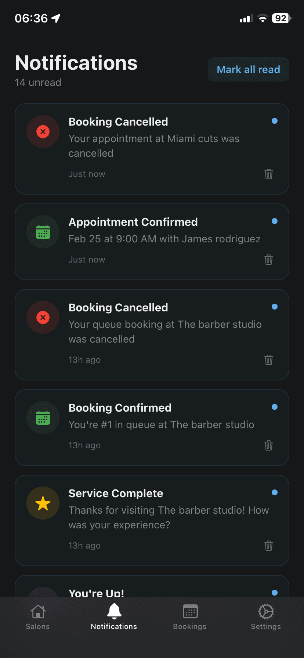
Task: Trash the barber studio queue cancellation notification
Action: (269, 360)
